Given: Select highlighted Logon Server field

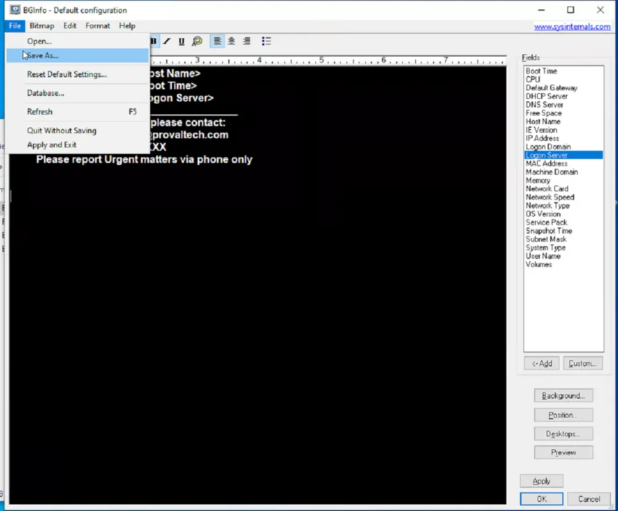Looking at the screenshot, I should (x=564, y=155).
